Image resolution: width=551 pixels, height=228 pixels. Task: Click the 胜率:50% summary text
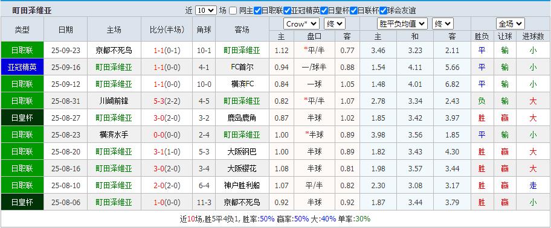coord(258,219)
